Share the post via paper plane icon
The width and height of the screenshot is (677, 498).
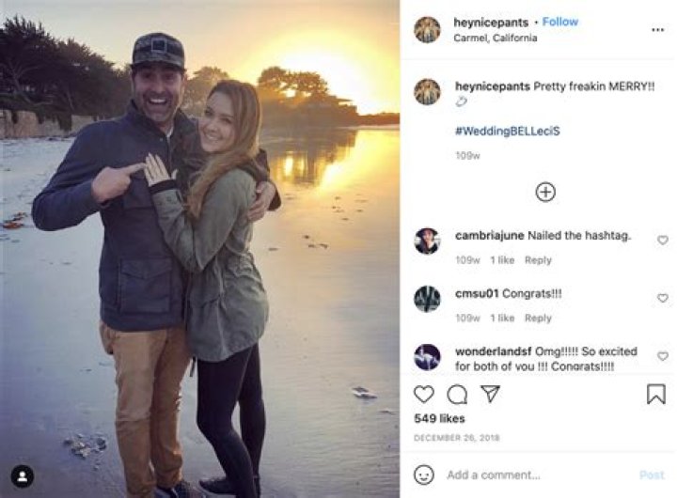click(490, 395)
